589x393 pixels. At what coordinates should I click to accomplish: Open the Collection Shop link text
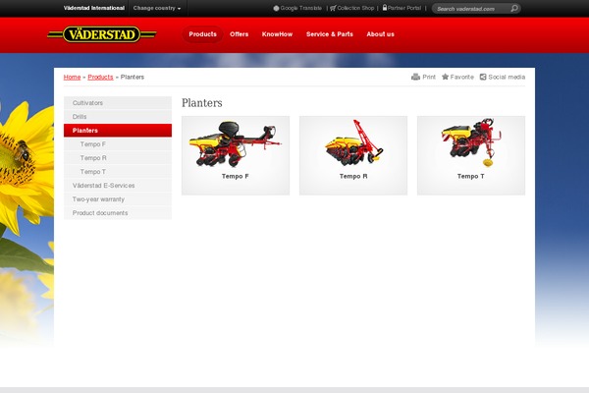pos(355,8)
